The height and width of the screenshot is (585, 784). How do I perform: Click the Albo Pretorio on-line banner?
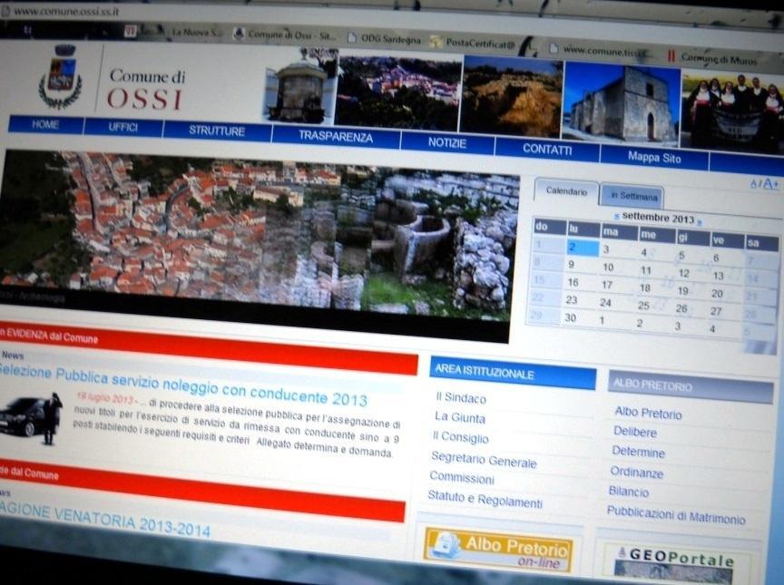(498, 550)
